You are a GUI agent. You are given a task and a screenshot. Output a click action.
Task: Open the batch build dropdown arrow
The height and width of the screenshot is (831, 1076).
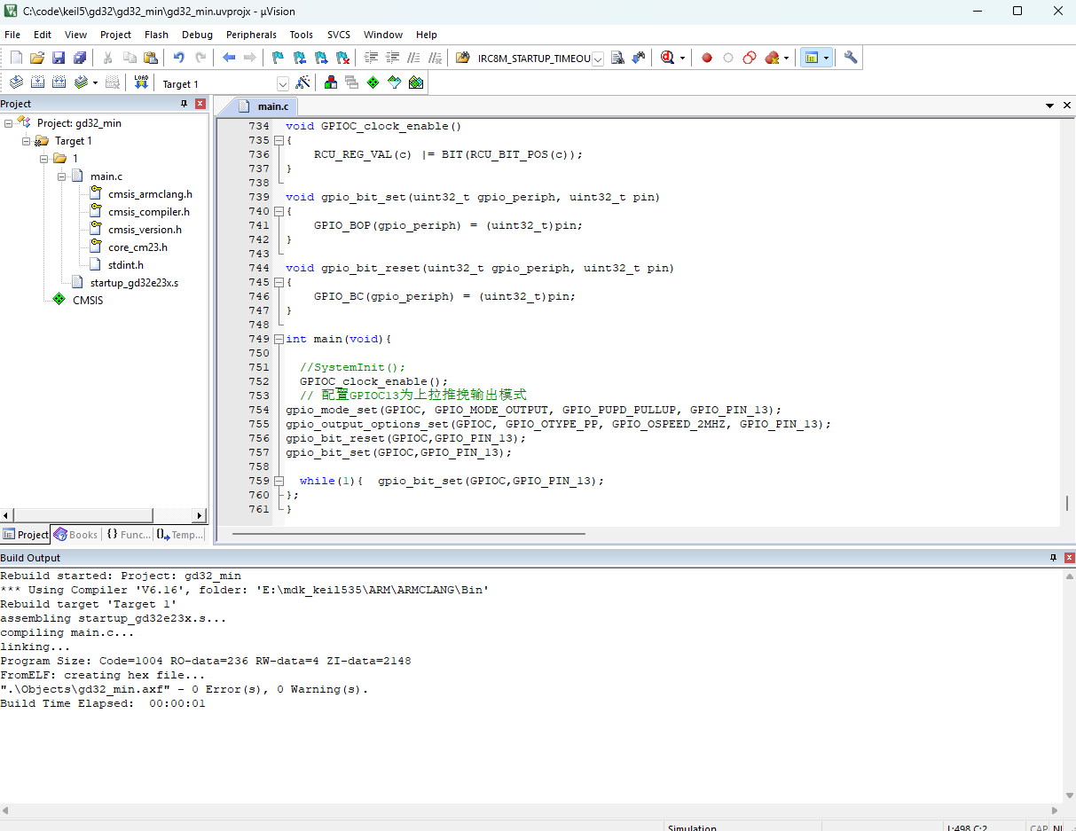click(x=95, y=82)
